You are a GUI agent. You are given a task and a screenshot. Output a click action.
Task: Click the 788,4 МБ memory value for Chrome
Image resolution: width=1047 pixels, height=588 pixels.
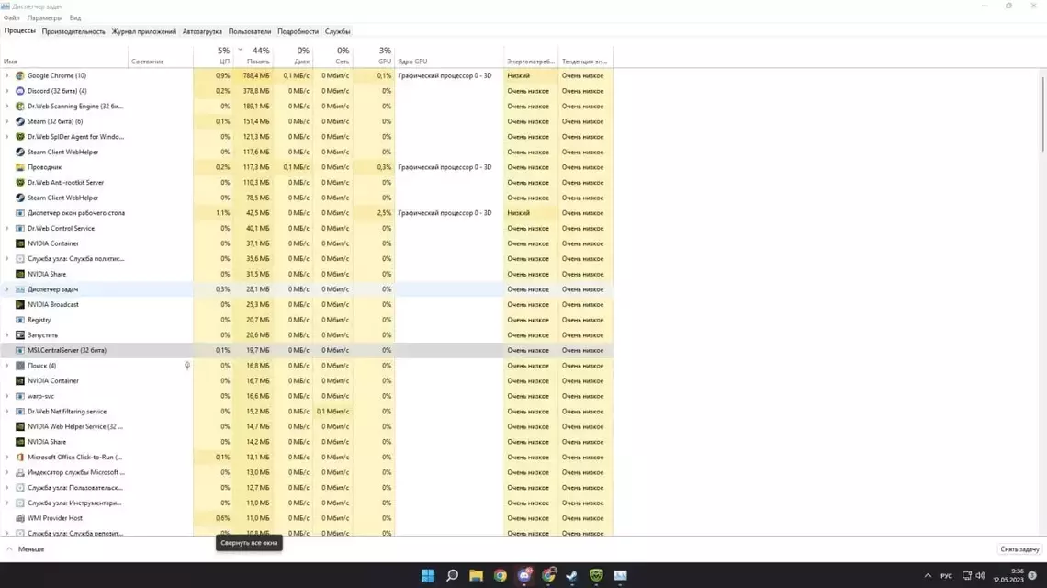pos(256,75)
